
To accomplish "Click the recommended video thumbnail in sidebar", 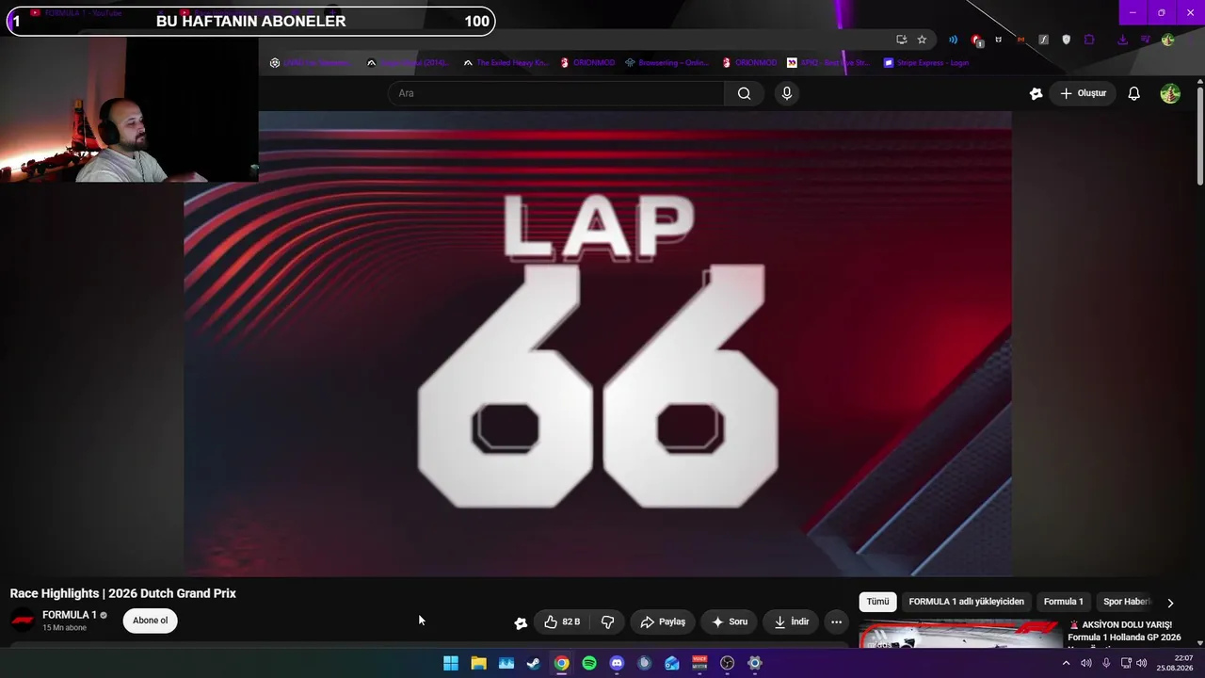I will pos(960,634).
